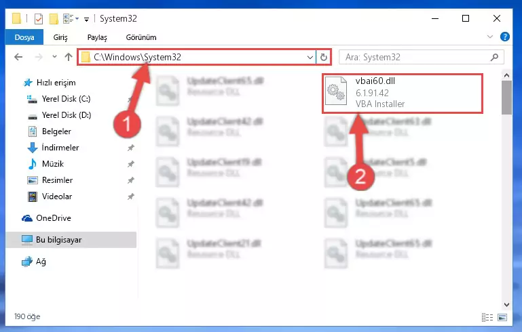Click the folder icon in address bar
522x332 pixels.
point(86,57)
